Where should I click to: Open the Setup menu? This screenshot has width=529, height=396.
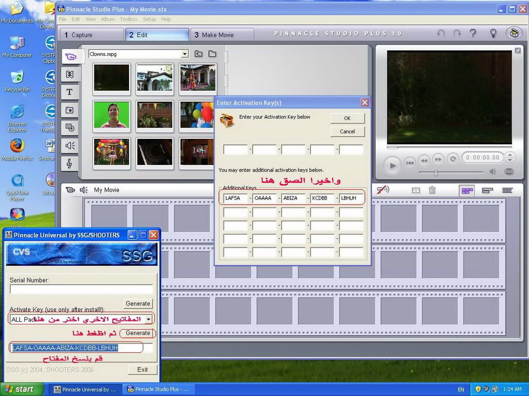coord(149,19)
